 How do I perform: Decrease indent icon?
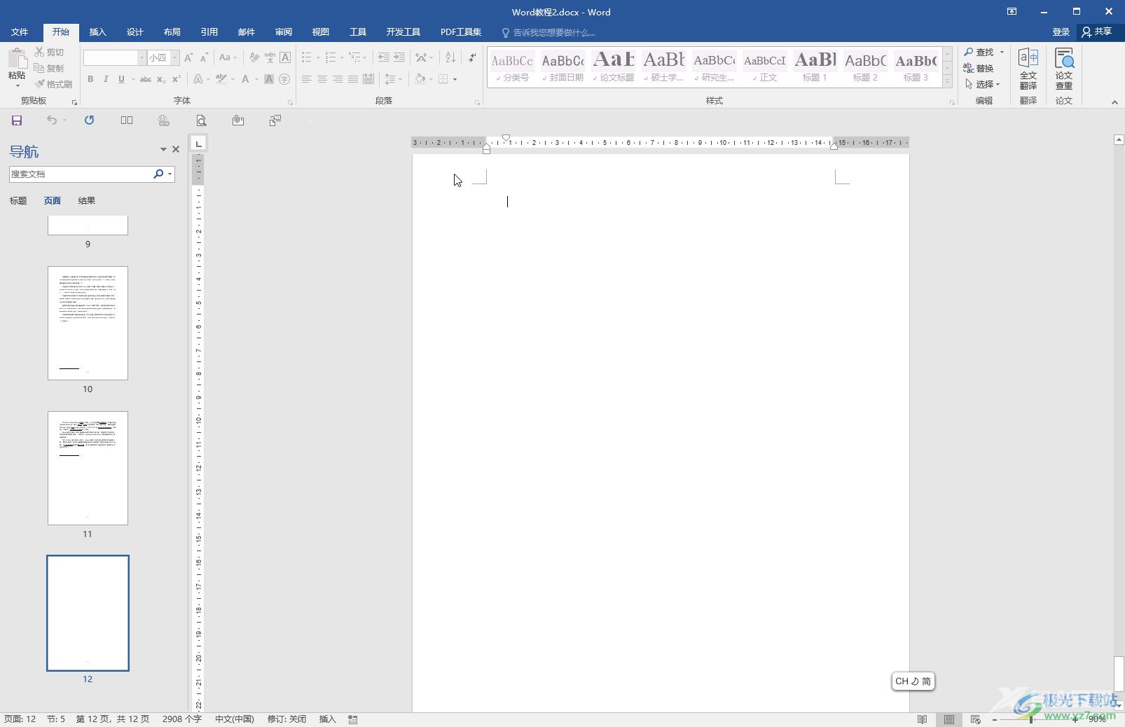[x=383, y=57]
